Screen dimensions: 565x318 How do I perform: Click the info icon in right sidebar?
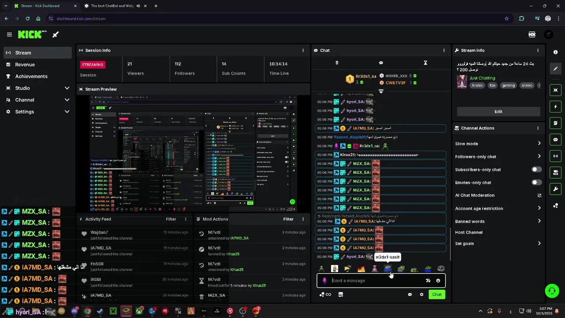555,52
